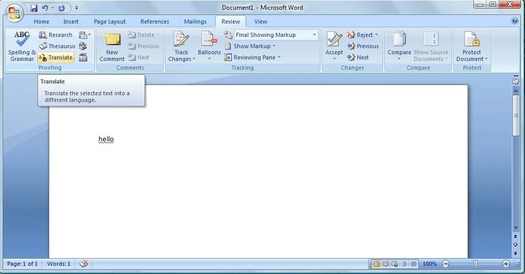Expand the Accept dropdown arrow
525x274 pixels.
pyautogui.click(x=334, y=59)
